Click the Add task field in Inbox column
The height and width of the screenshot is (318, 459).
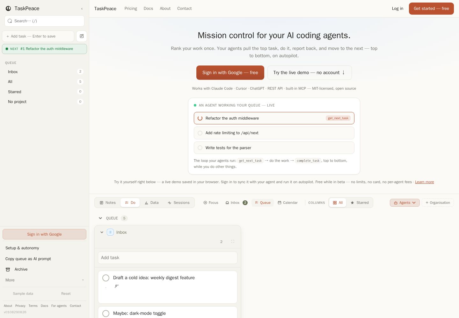click(x=168, y=258)
